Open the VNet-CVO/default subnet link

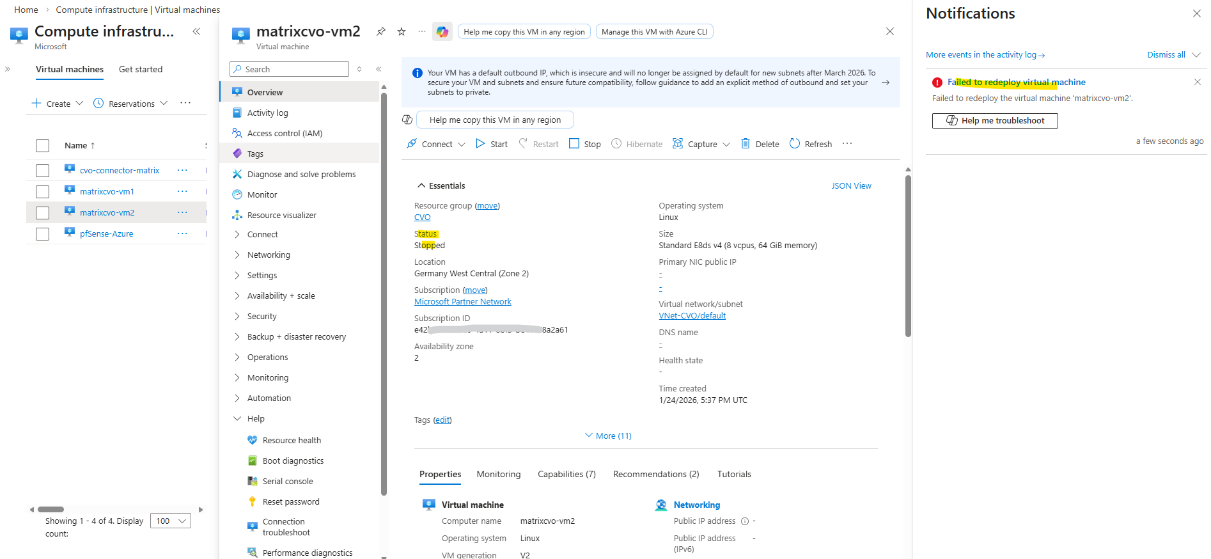[x=692, y=316]
